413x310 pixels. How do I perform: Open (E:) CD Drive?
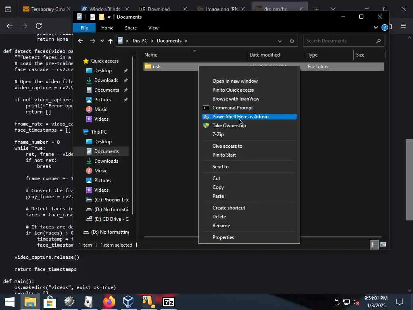point(111,219)
